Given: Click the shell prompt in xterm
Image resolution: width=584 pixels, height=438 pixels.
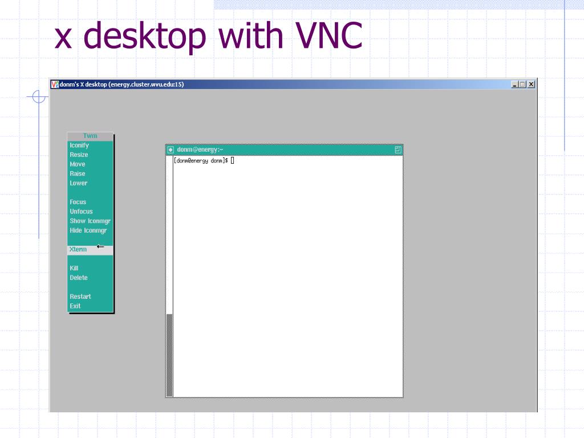Looking at the screenshot, I should click(x=201, y=161).
